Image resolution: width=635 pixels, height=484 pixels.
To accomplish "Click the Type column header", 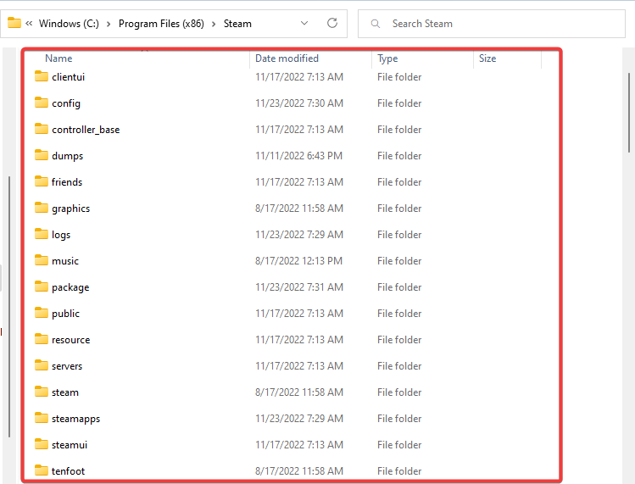I will point(387,58).
